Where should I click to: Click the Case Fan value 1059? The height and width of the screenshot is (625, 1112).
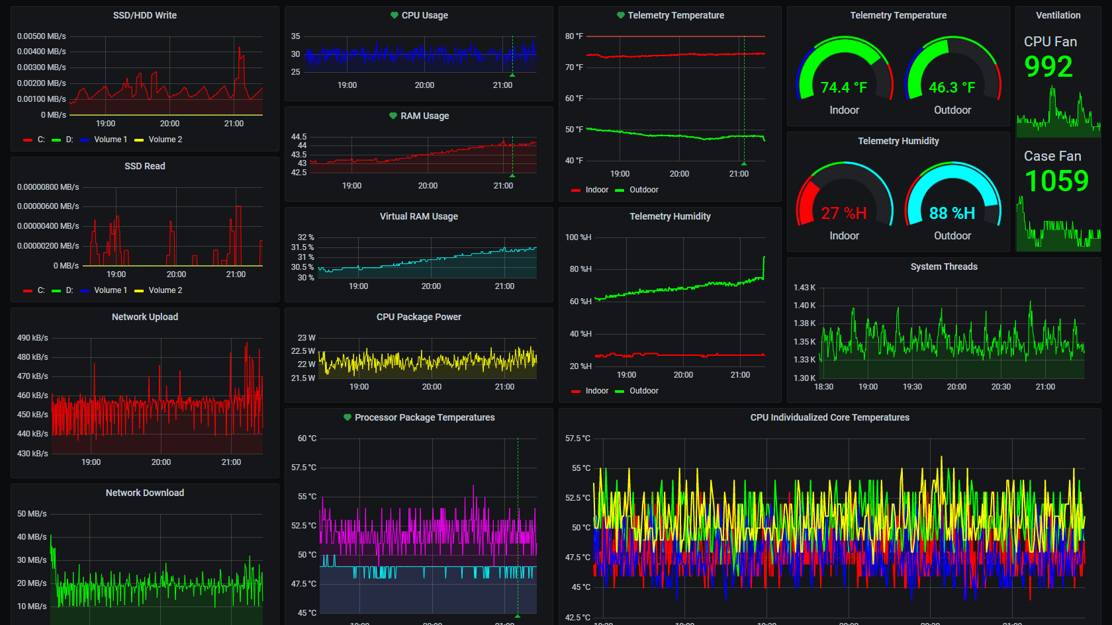click(1056, 181)
